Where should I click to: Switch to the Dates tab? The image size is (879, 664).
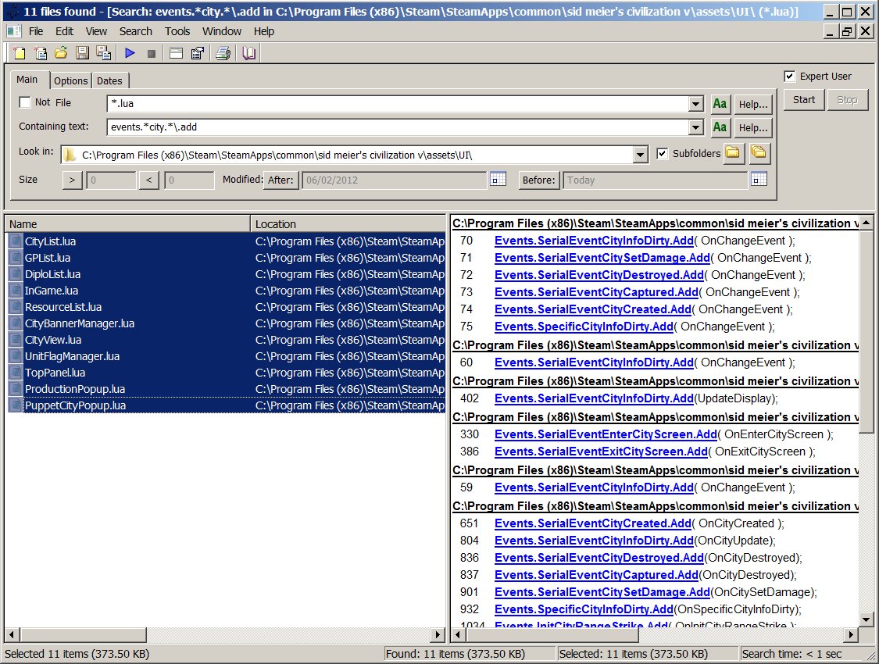[109, 80]
